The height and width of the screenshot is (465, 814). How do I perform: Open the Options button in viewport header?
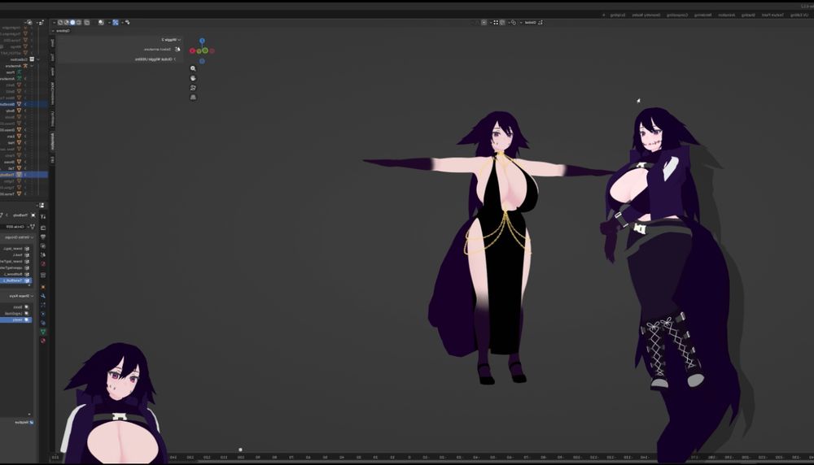[63, 31]
